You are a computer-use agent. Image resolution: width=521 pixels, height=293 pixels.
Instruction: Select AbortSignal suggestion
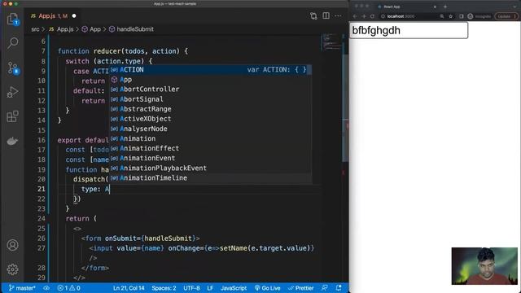pos(211,99)
